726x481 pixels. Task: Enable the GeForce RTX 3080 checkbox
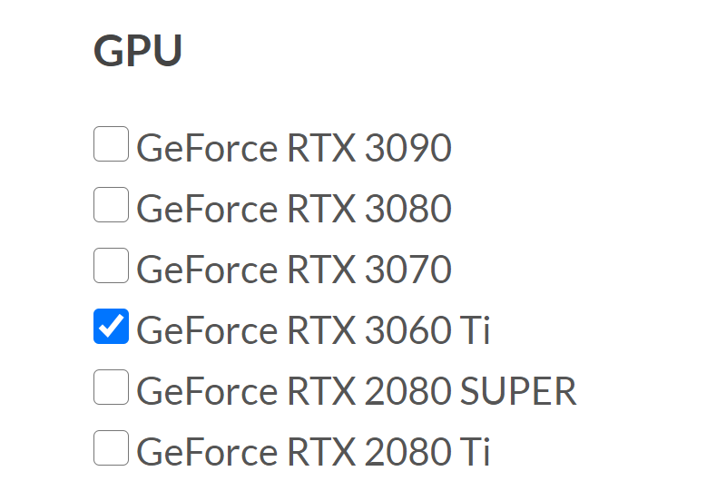pos(111,206)
